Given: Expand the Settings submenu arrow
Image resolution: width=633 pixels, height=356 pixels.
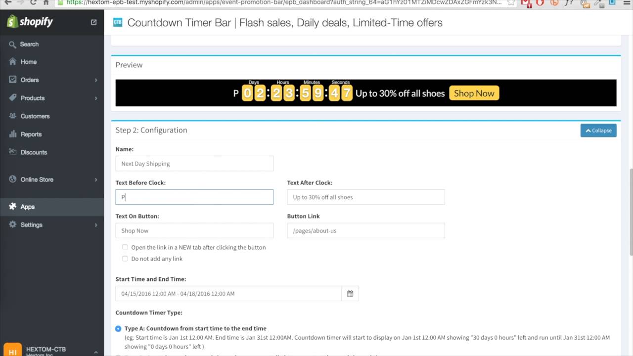Looking at the screenshot, I should coord(96,225).
